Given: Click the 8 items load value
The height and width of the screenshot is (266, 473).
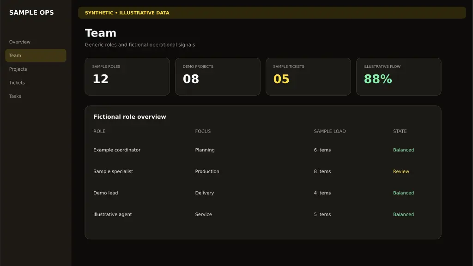Looking at the screenshot, I should tap(322, 171).
